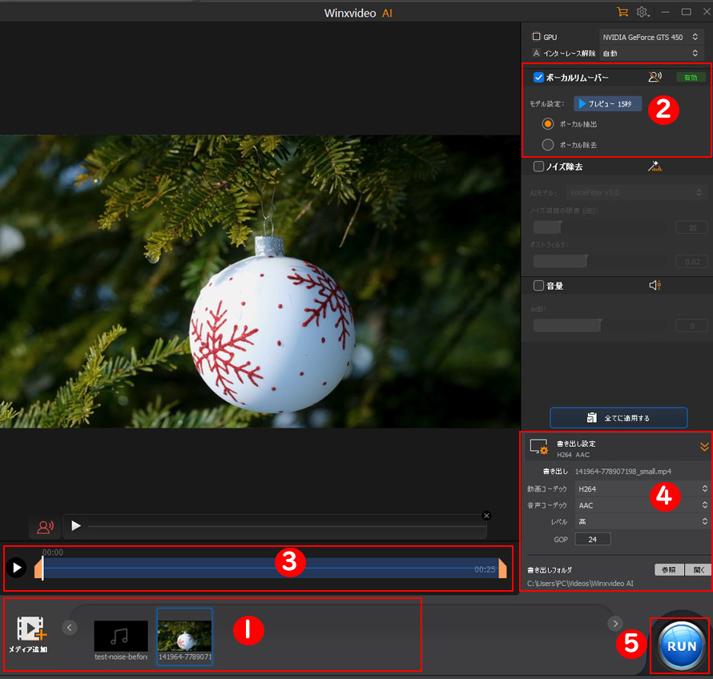Play the audio preview bar
The height and width of the screenshot is (679, 713).
click(76, 526)
